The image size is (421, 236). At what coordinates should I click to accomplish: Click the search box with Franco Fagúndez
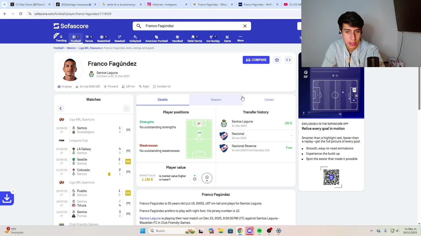(192, 26)
